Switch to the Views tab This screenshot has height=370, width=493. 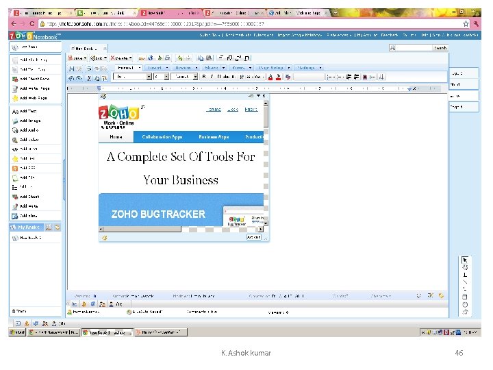[238, 68]
